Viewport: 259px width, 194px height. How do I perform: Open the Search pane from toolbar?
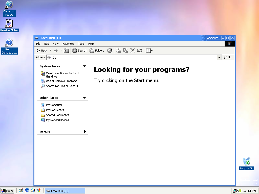click(79, 51)
